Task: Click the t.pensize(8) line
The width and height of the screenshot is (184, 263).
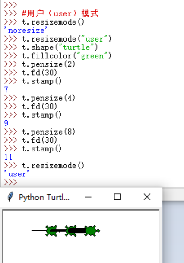Action: click(x=48, y=132)
